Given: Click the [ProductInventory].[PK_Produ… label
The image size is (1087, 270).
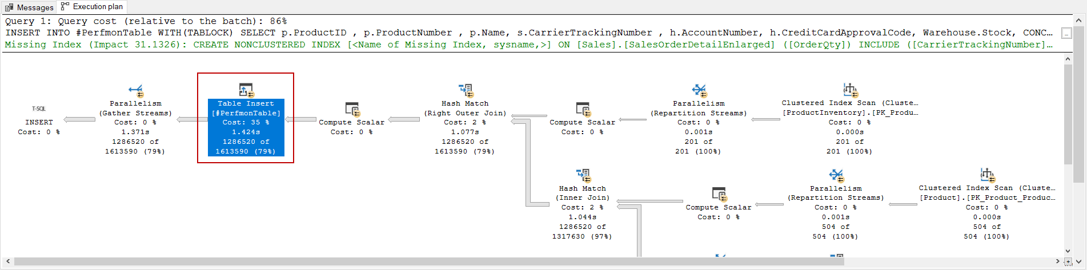Looking at the screenshot, I should 850,112.
